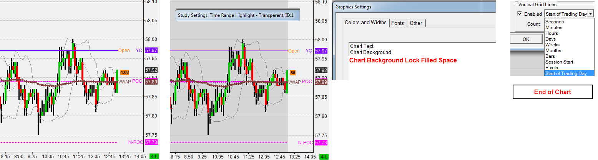Click the orange 50 countdown box on shaded chart
This screenshot has width=598, height=160.
tap(293, 72)
